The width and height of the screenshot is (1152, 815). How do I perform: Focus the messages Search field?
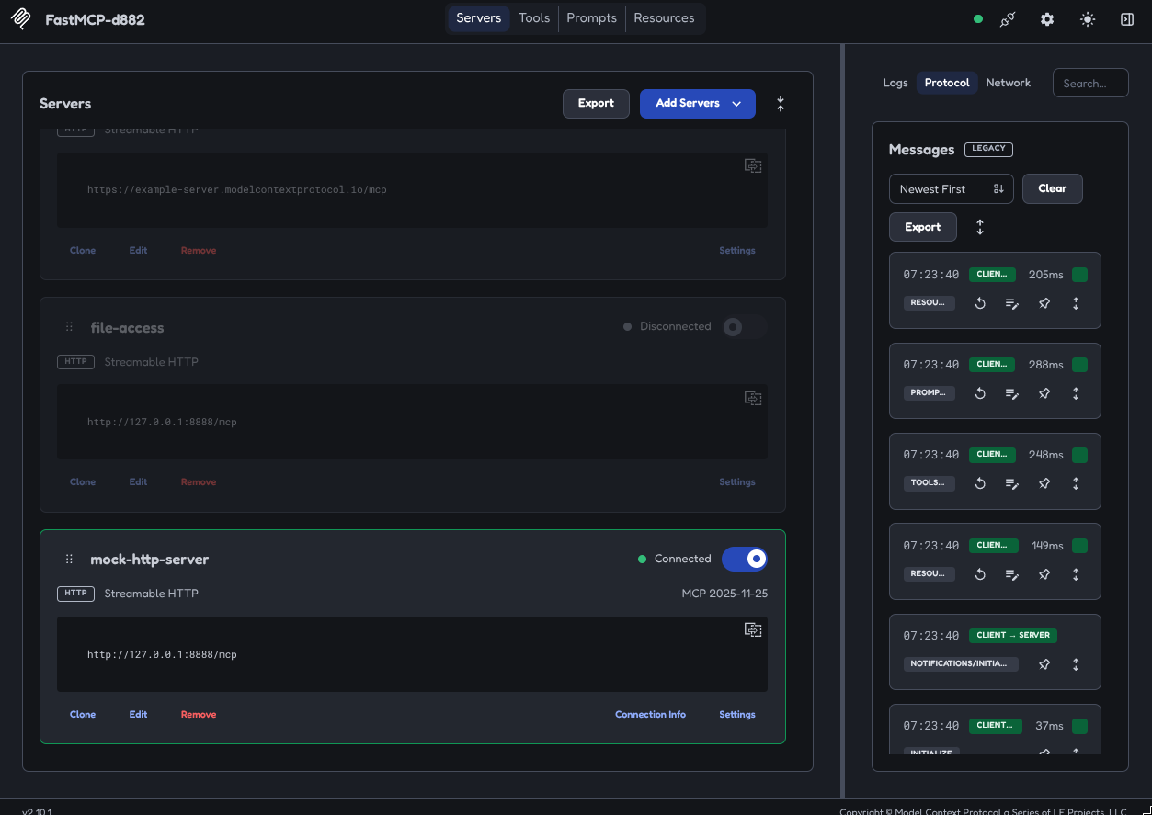tap(1090, 83)
